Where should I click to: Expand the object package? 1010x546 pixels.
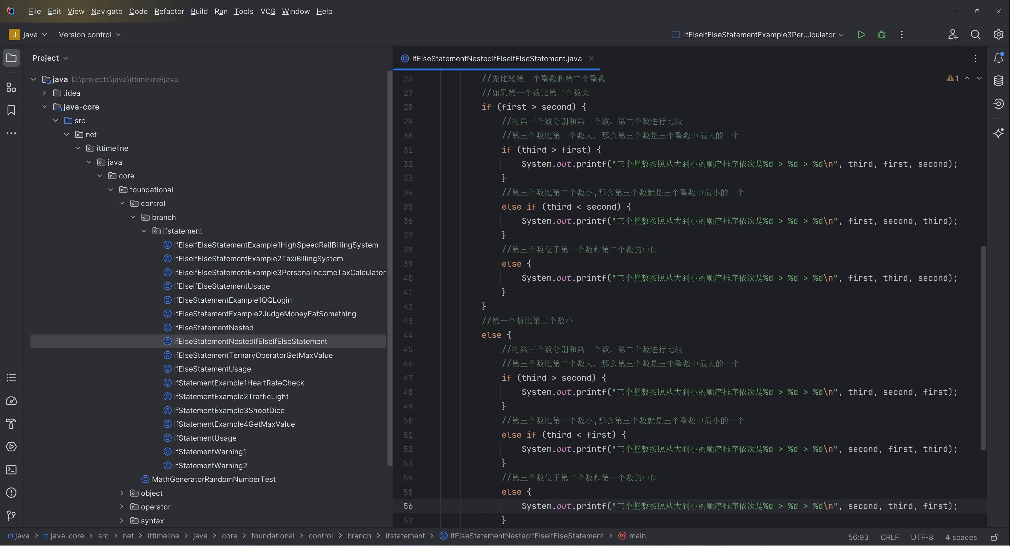(x=121, y=493)
